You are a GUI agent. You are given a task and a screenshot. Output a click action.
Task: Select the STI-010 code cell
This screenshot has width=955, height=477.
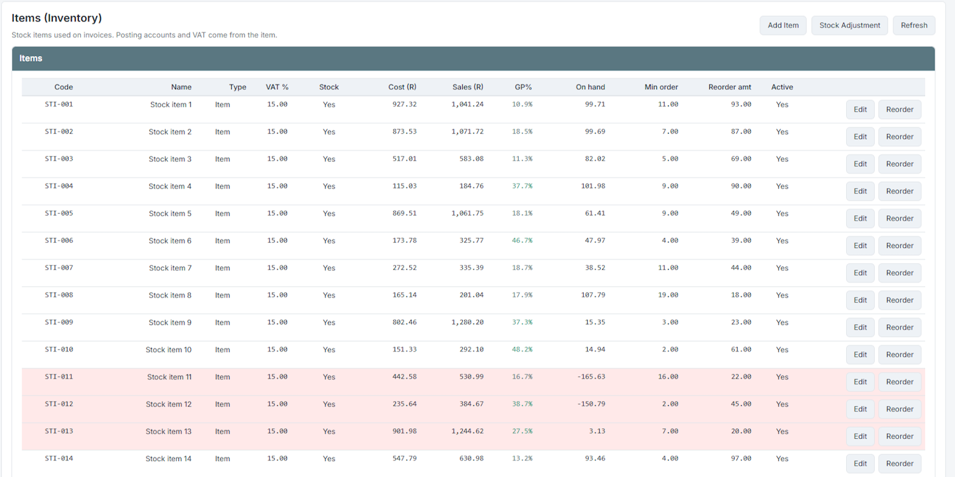pyautogui.click(x=59, y=350)
